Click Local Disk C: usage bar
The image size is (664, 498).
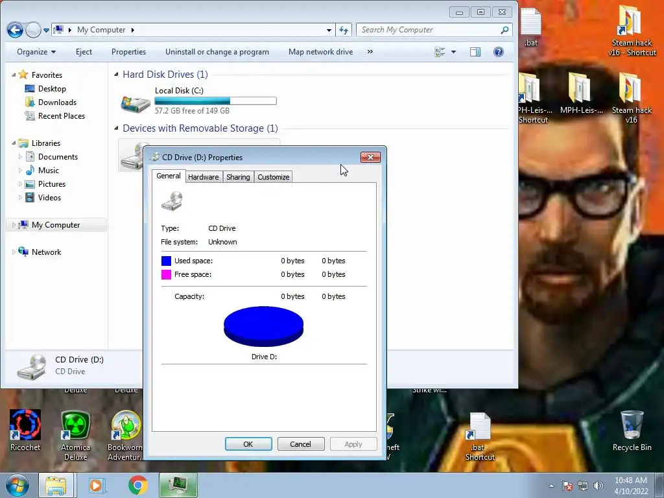tap(215, 101)
